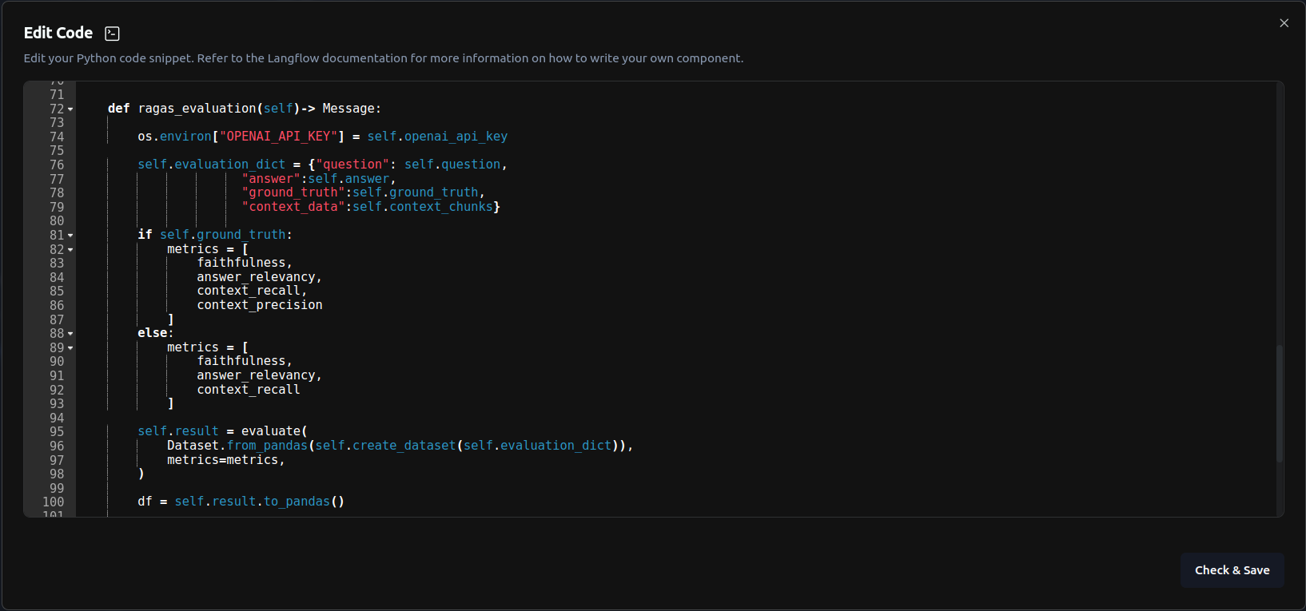Image resolution: width=1306 pixels, height=611 pixels.
Task: Place cursor on 'self.evaluation_dict' line 76
Action: tap(211, 165)
